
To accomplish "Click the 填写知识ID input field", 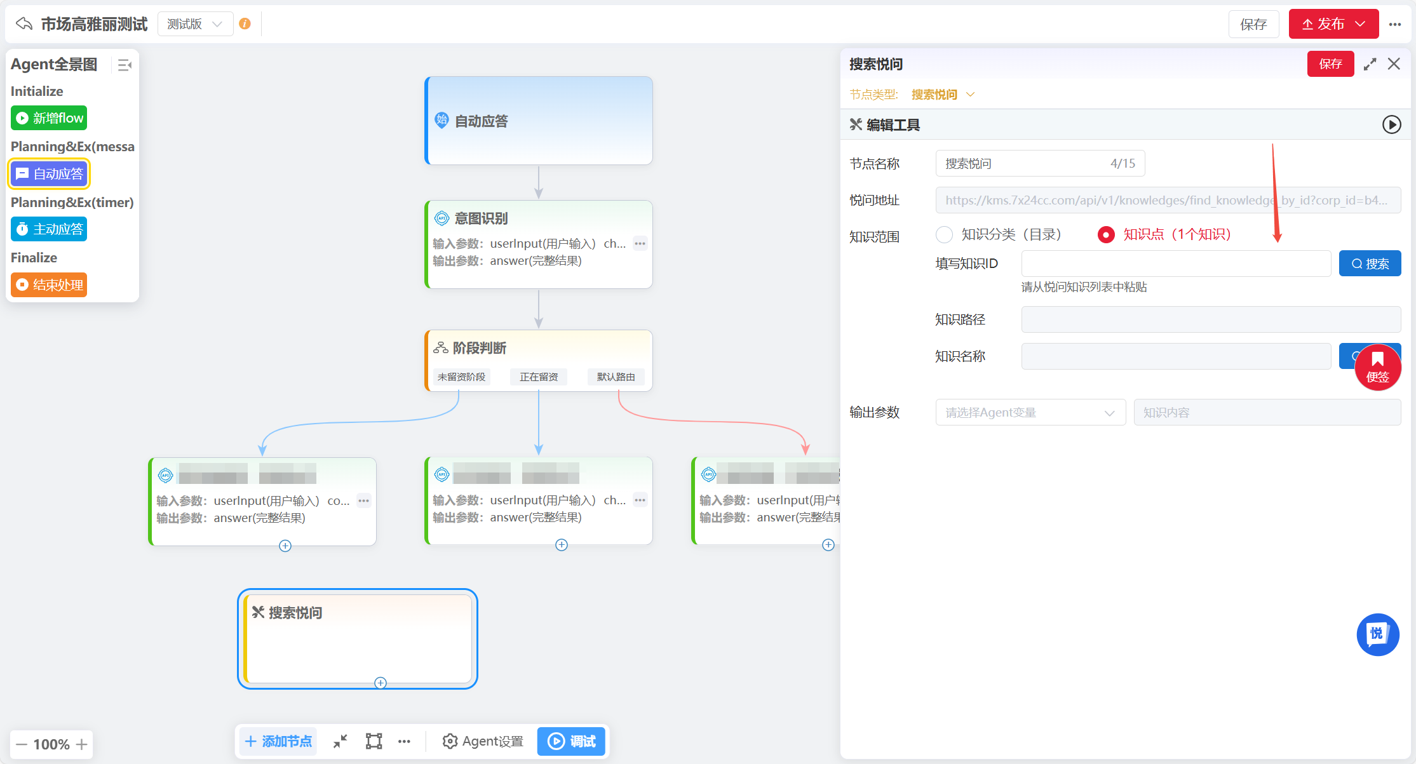I will [x=1175, y=264].
